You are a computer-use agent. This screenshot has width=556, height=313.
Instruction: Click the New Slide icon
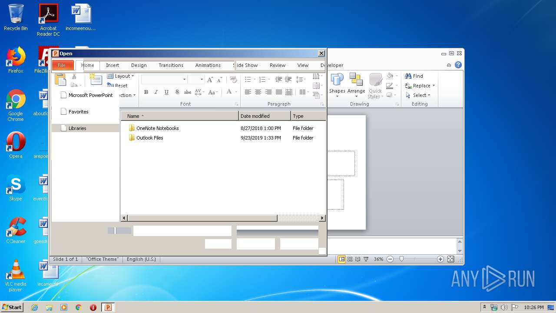pyautogui.click(x=96, y=79)
